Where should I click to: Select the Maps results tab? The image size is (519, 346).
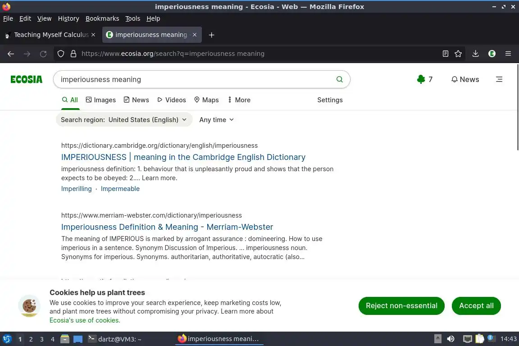point(206,100)
